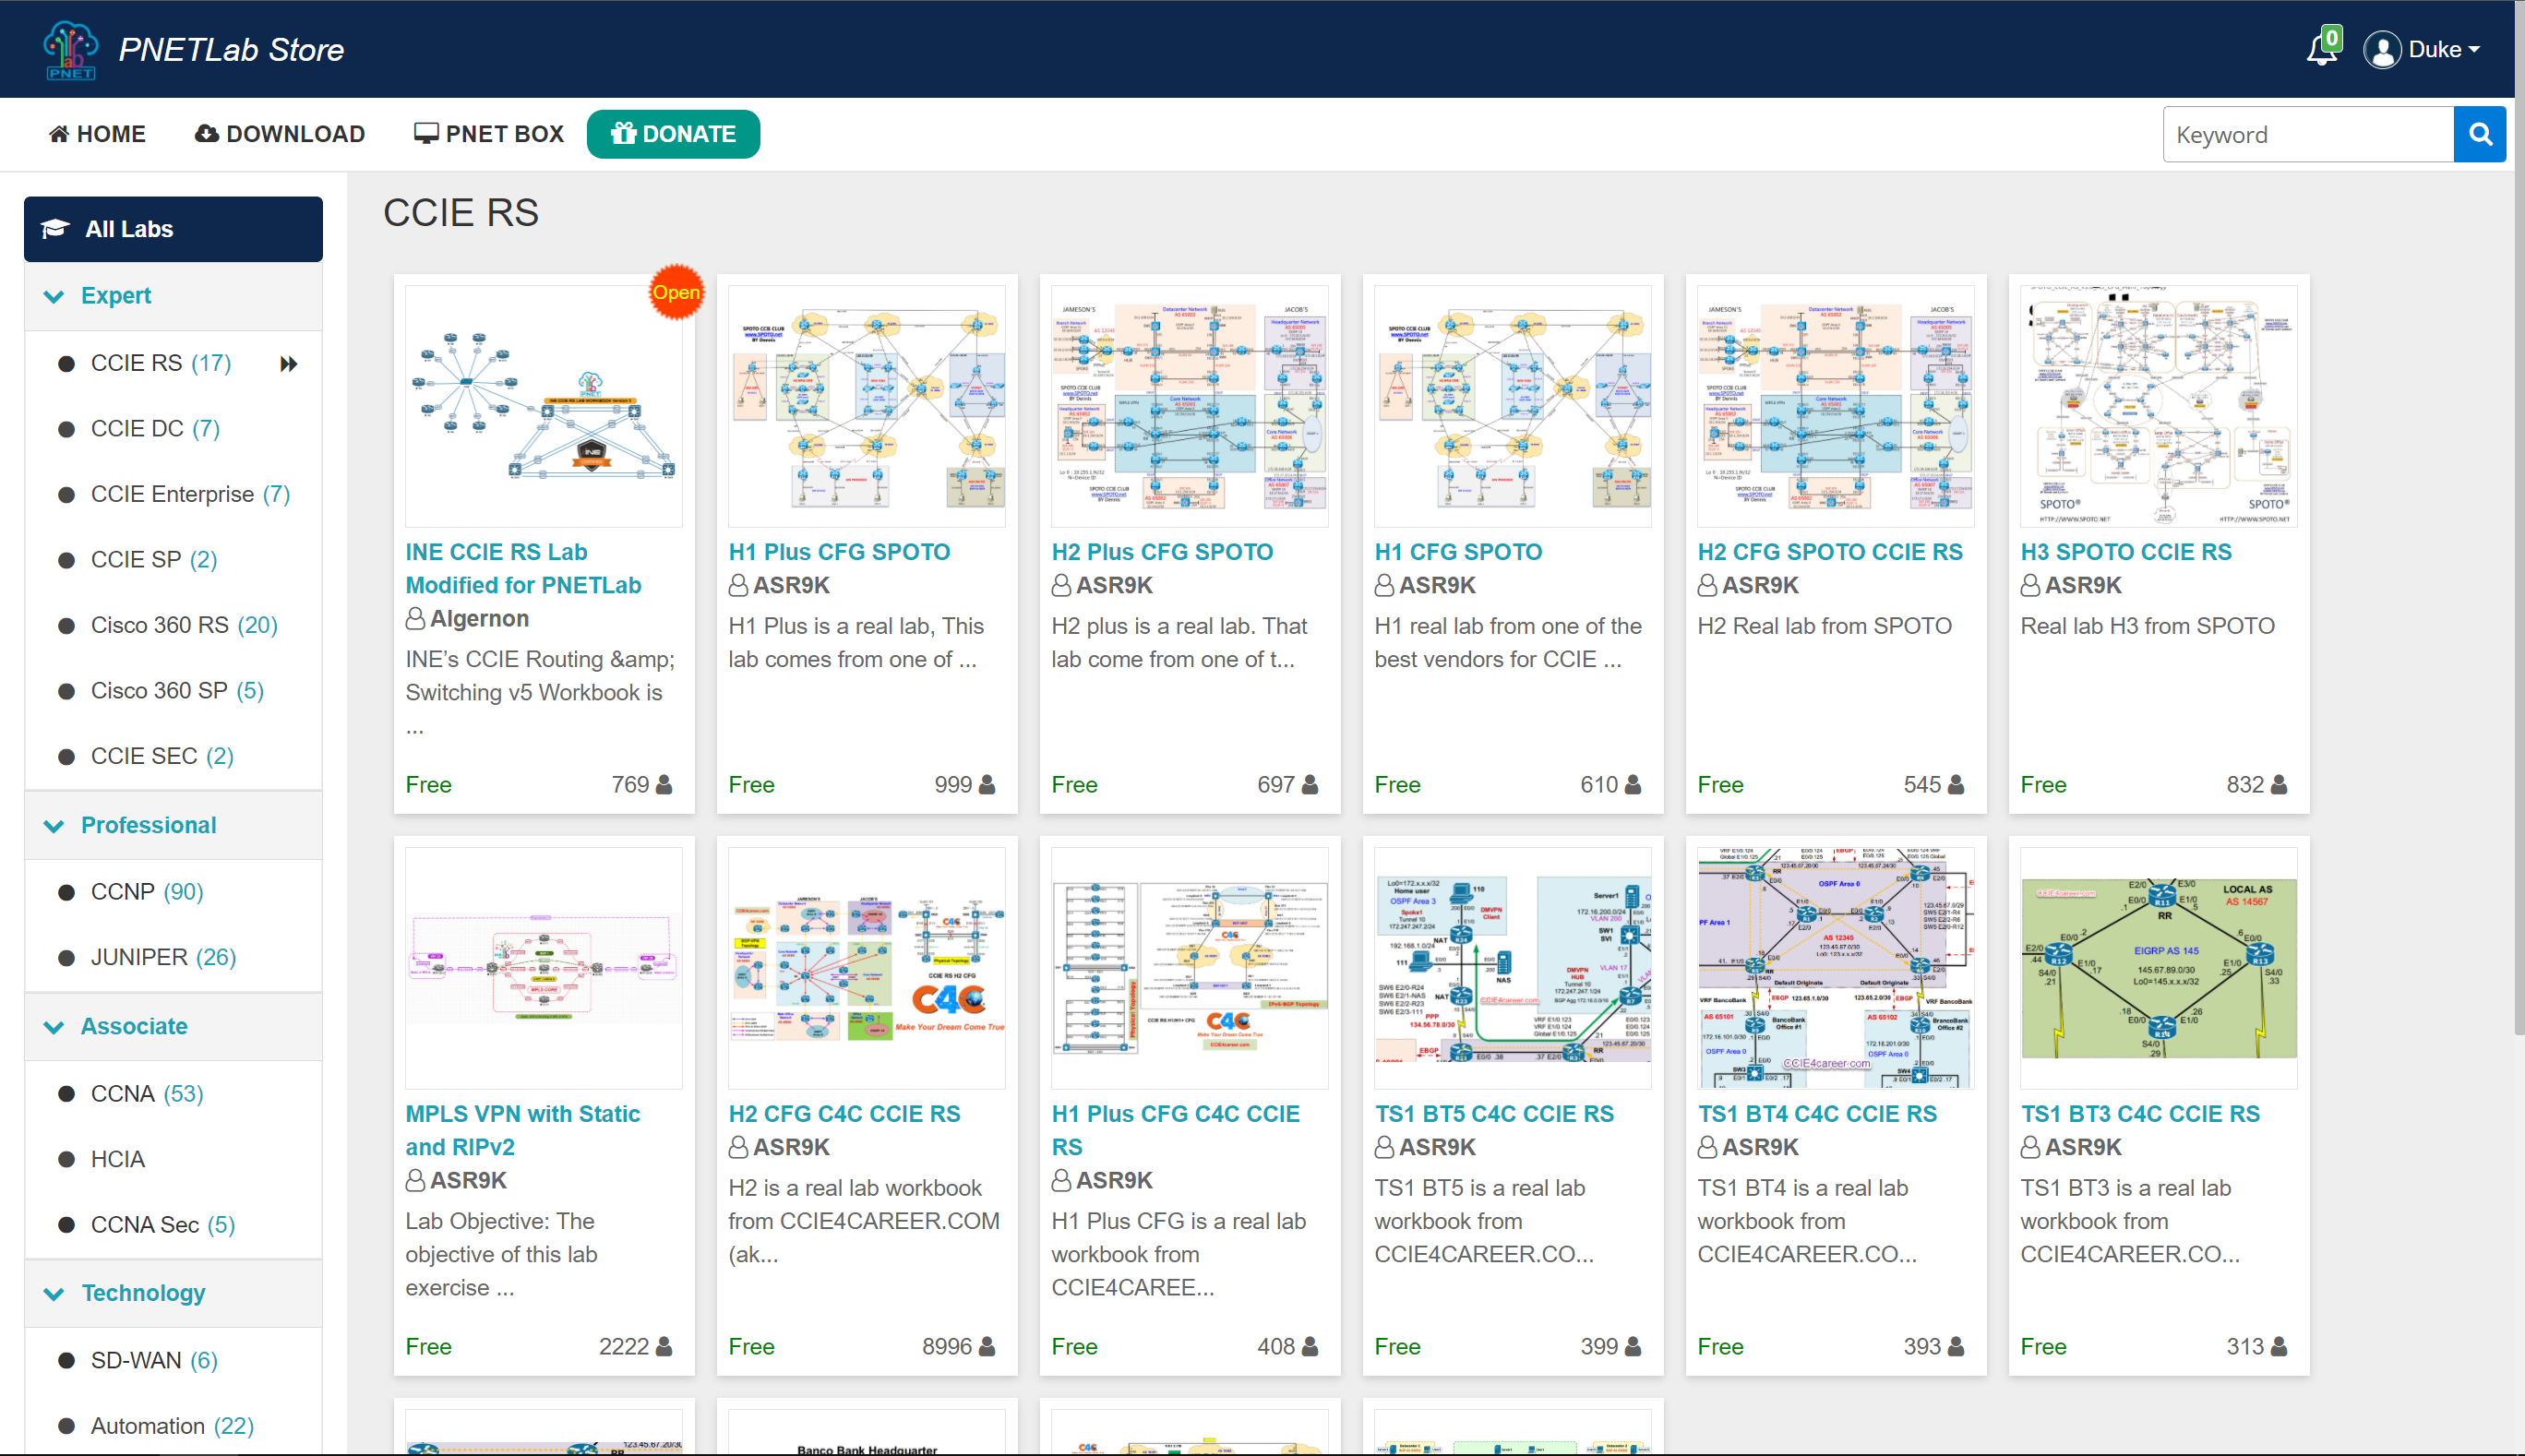Collapse the Associate category section
Viewport: 2525px width, 1456px height.
[x=173, y=1026]
